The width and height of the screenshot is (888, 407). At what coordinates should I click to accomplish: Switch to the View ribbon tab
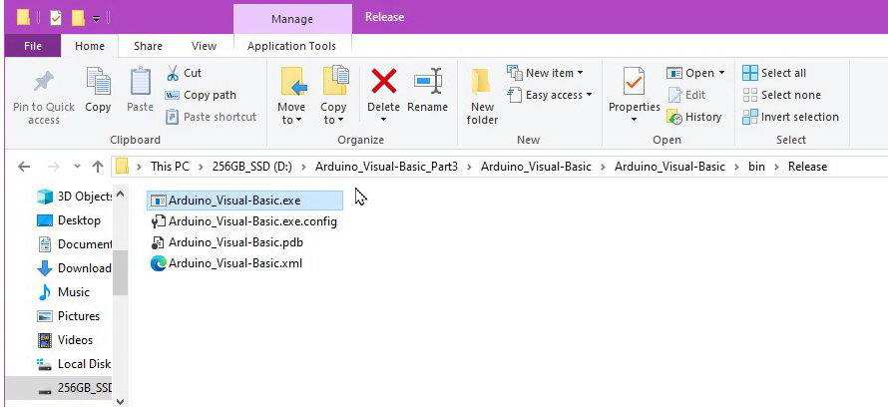pos(204,46)
